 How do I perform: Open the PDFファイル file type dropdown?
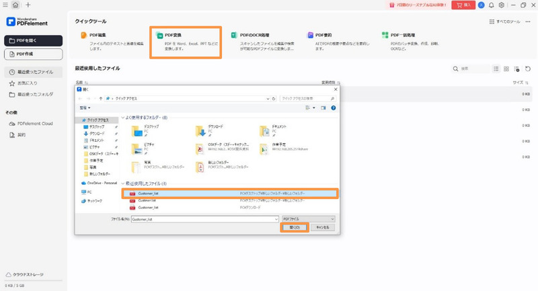(x=308, y=219)
